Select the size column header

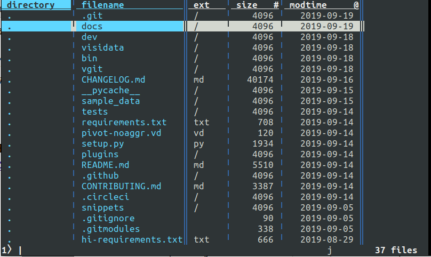(x=246, y=5)
